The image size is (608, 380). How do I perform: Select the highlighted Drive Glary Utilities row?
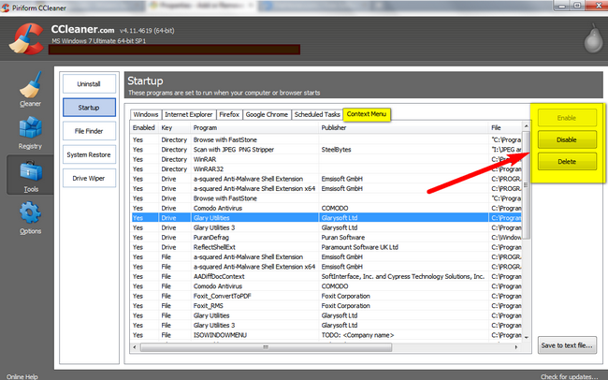pos(326,218)
